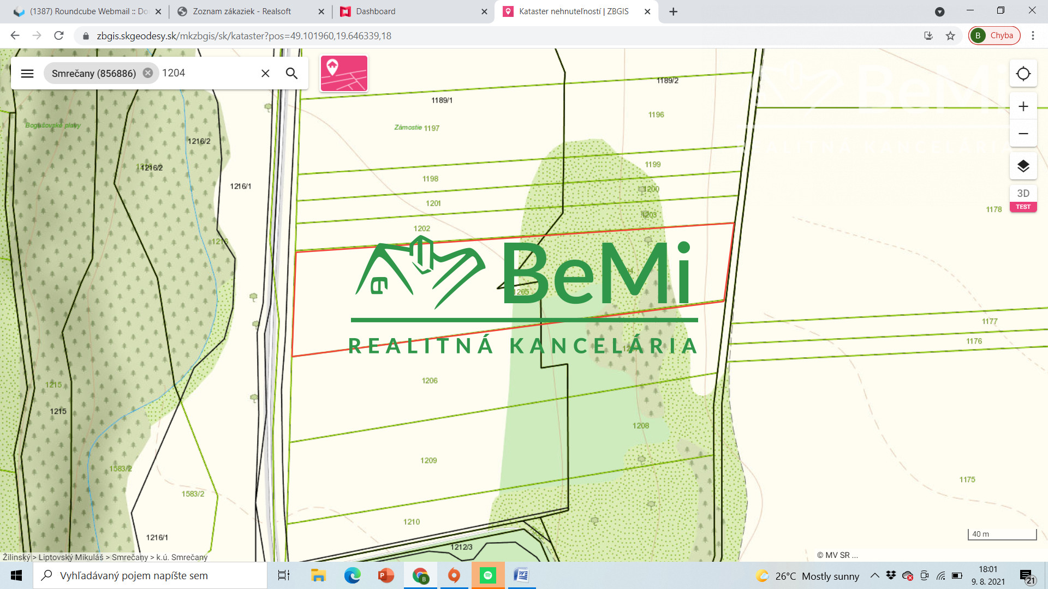Open weather widget 26°C Mostly sunny
Screen dimensions: 1048x589
pos(808,576)
